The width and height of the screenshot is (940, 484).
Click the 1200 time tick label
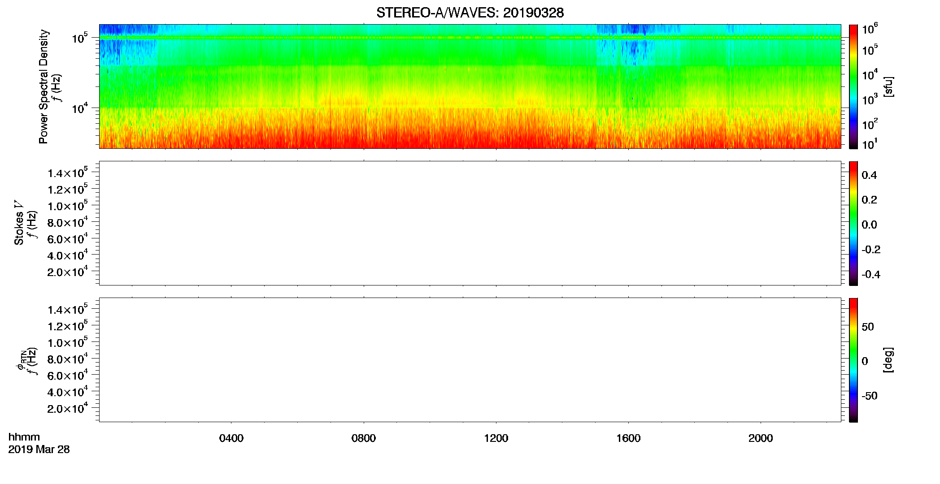[496, 438]
